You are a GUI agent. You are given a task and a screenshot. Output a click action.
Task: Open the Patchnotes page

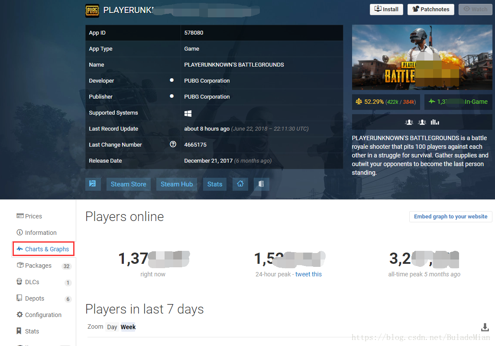click(430, 10)
